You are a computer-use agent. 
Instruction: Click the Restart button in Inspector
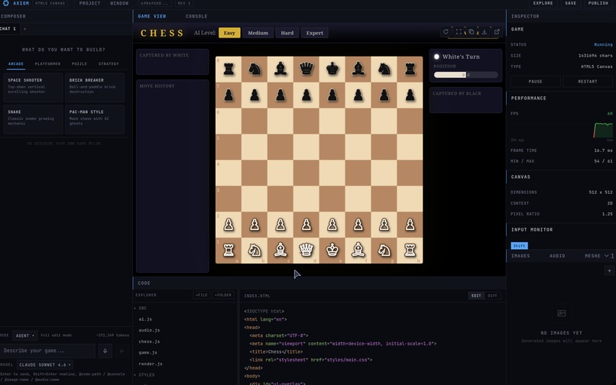coord(588,81)
